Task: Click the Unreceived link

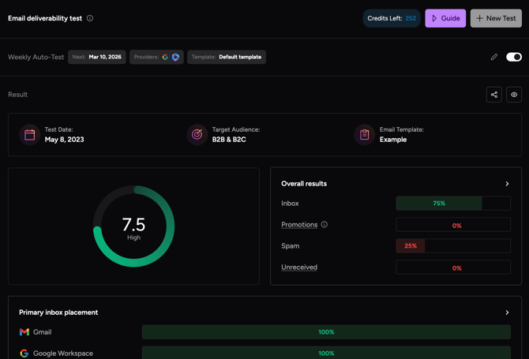Action: (299, 267)
